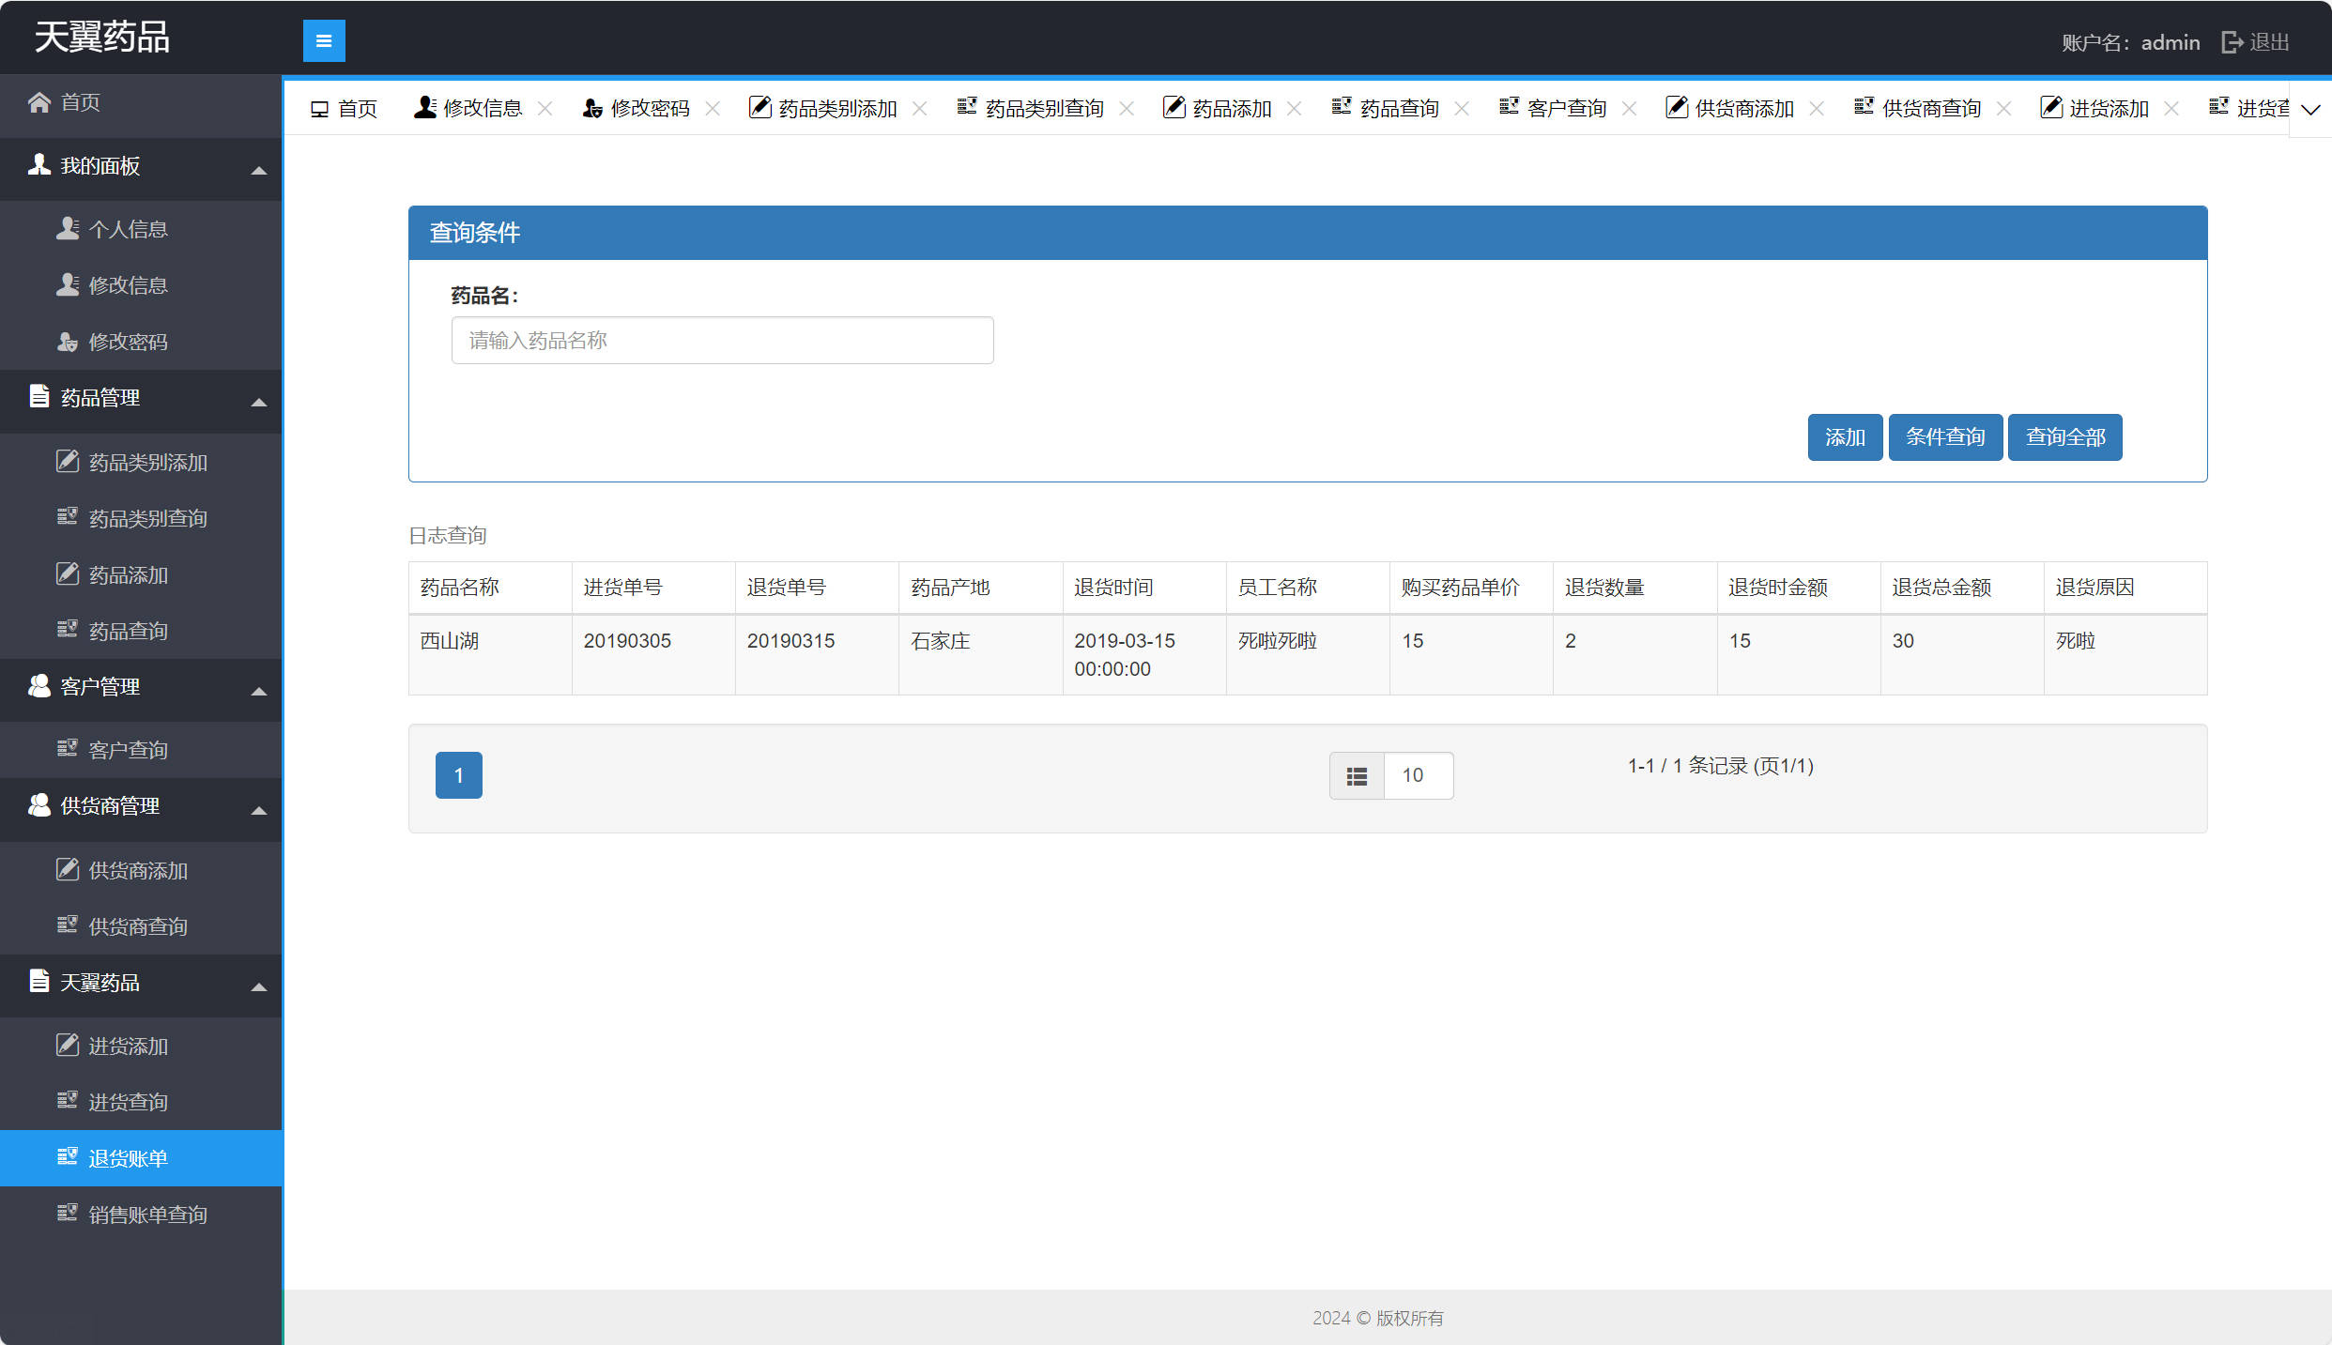
Task: Go to page 1 in the pagination
Action: tap(458, 775)
